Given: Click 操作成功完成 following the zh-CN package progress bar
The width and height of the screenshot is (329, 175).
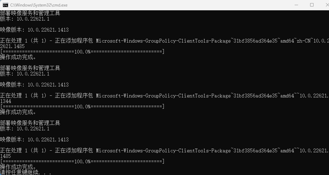Looking at the screenshot, I should point(18,57).
